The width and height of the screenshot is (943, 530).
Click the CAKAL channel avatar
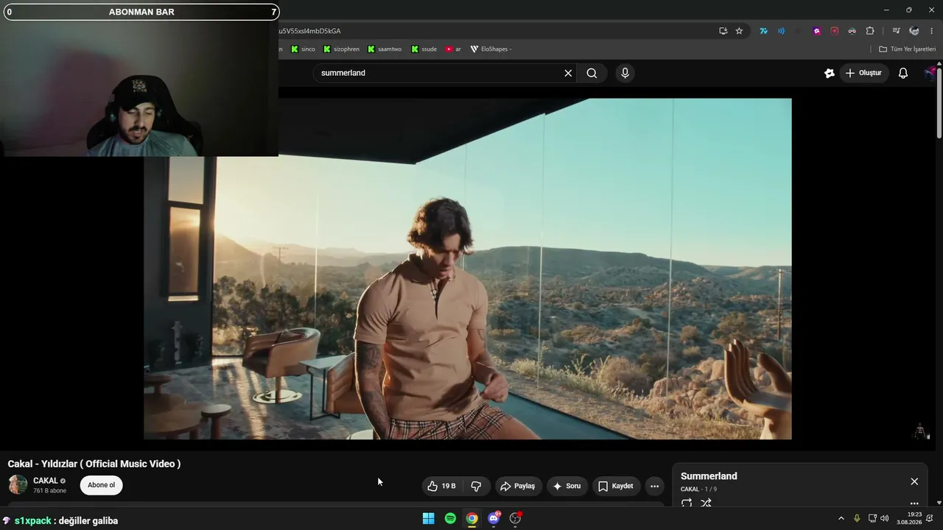pyautogui.click(x=18, y=484)
